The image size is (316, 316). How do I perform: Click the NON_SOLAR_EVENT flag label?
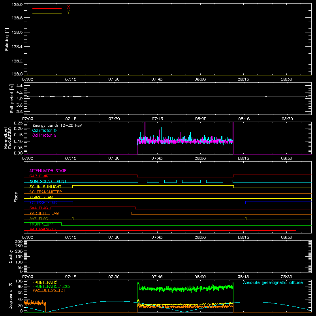coord(48,181)
